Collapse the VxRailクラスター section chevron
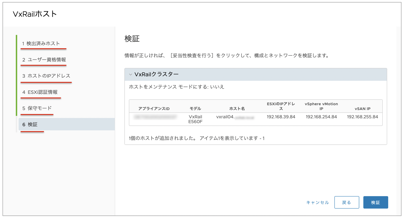 pyautogui.click(x=131, y=75)
